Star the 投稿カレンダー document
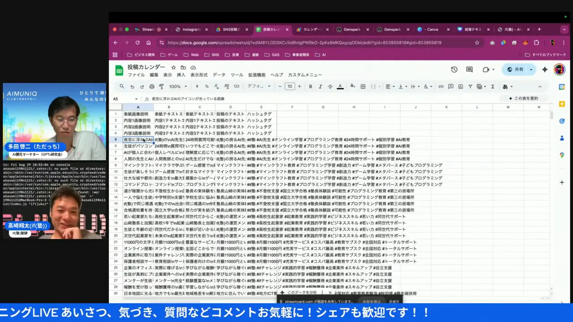 pos(174,68)
